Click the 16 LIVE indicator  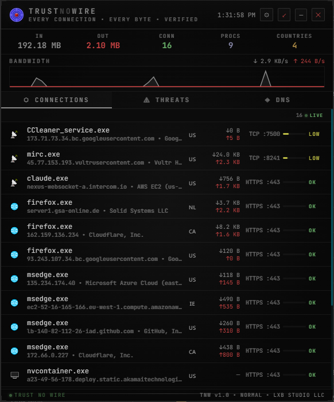point(309,115)
